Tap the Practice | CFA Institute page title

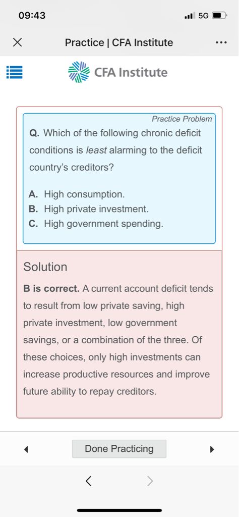(119, 42)
